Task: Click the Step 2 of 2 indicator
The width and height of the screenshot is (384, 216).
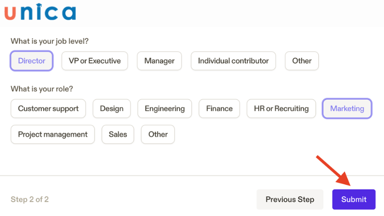Action: coord(30,199)
